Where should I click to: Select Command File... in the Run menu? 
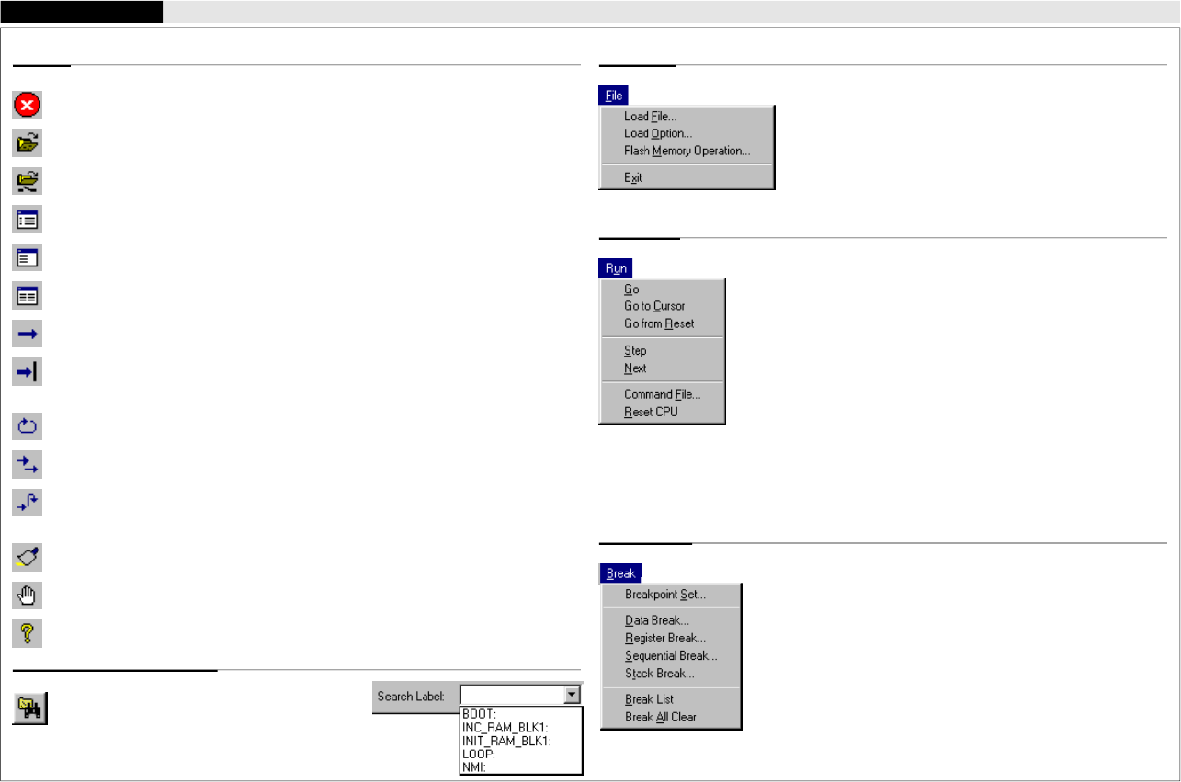coord(662,394)
